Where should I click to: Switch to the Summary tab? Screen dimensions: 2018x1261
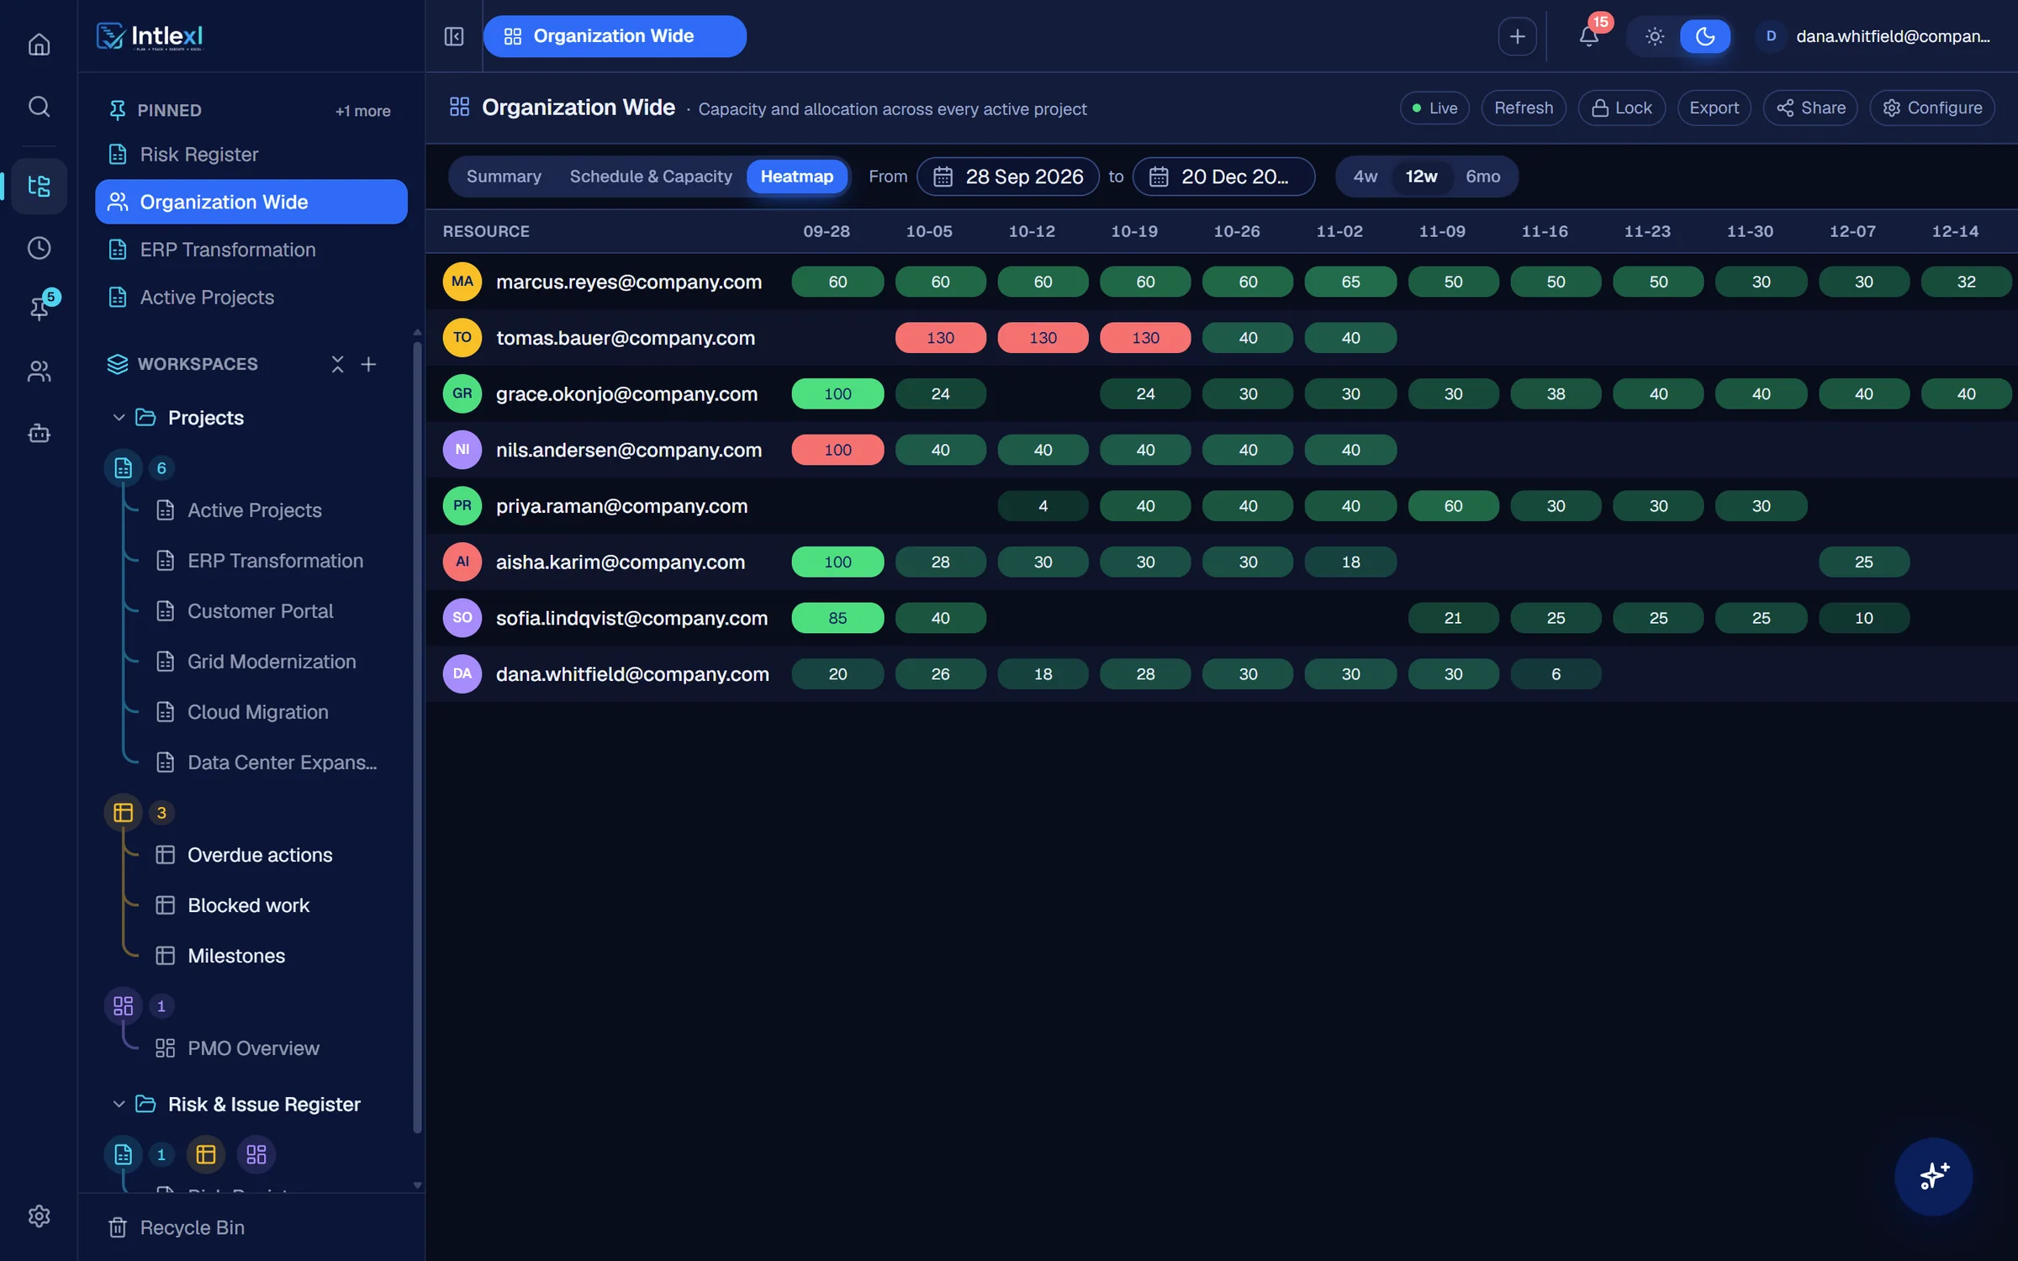coord(504,177)
